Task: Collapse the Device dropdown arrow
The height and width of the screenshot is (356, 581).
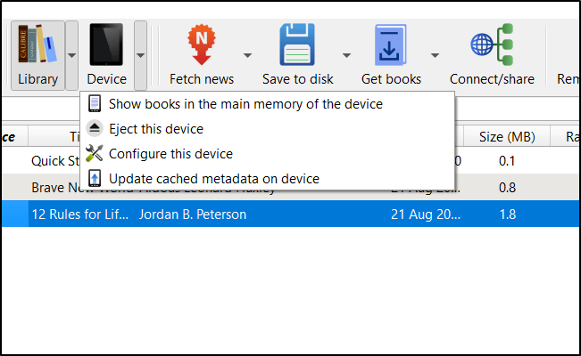Action: (141, 55)
